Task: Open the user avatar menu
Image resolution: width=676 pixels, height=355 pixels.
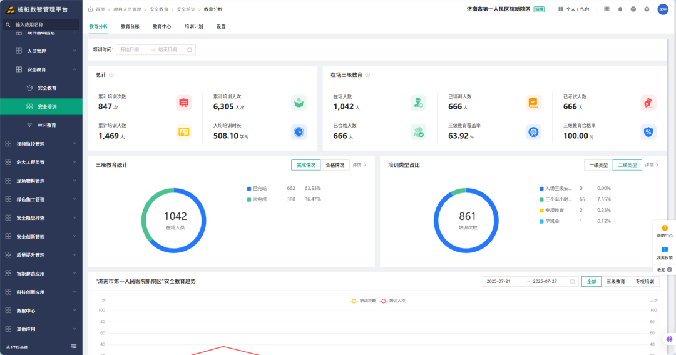Action: coord(663,9)
